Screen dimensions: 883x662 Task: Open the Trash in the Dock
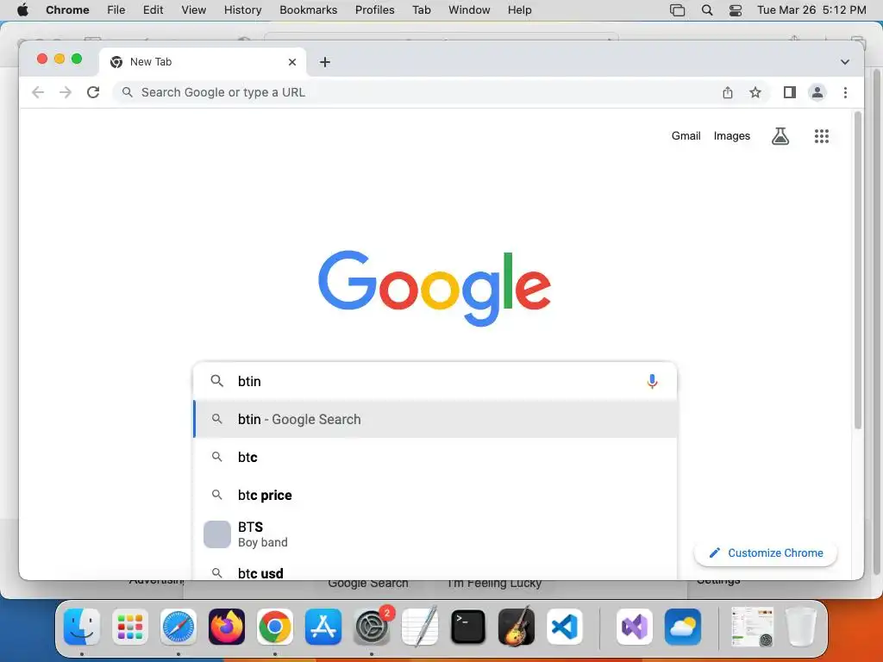point(801,627)
